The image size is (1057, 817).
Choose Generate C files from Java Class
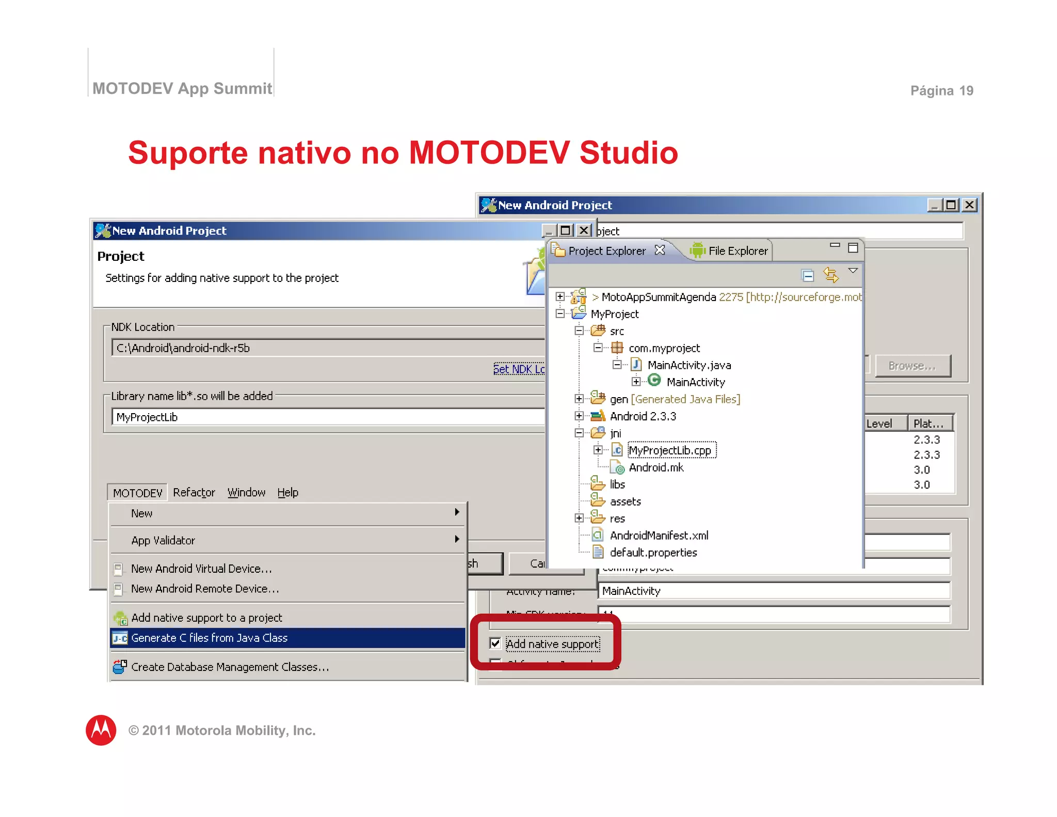287,638
